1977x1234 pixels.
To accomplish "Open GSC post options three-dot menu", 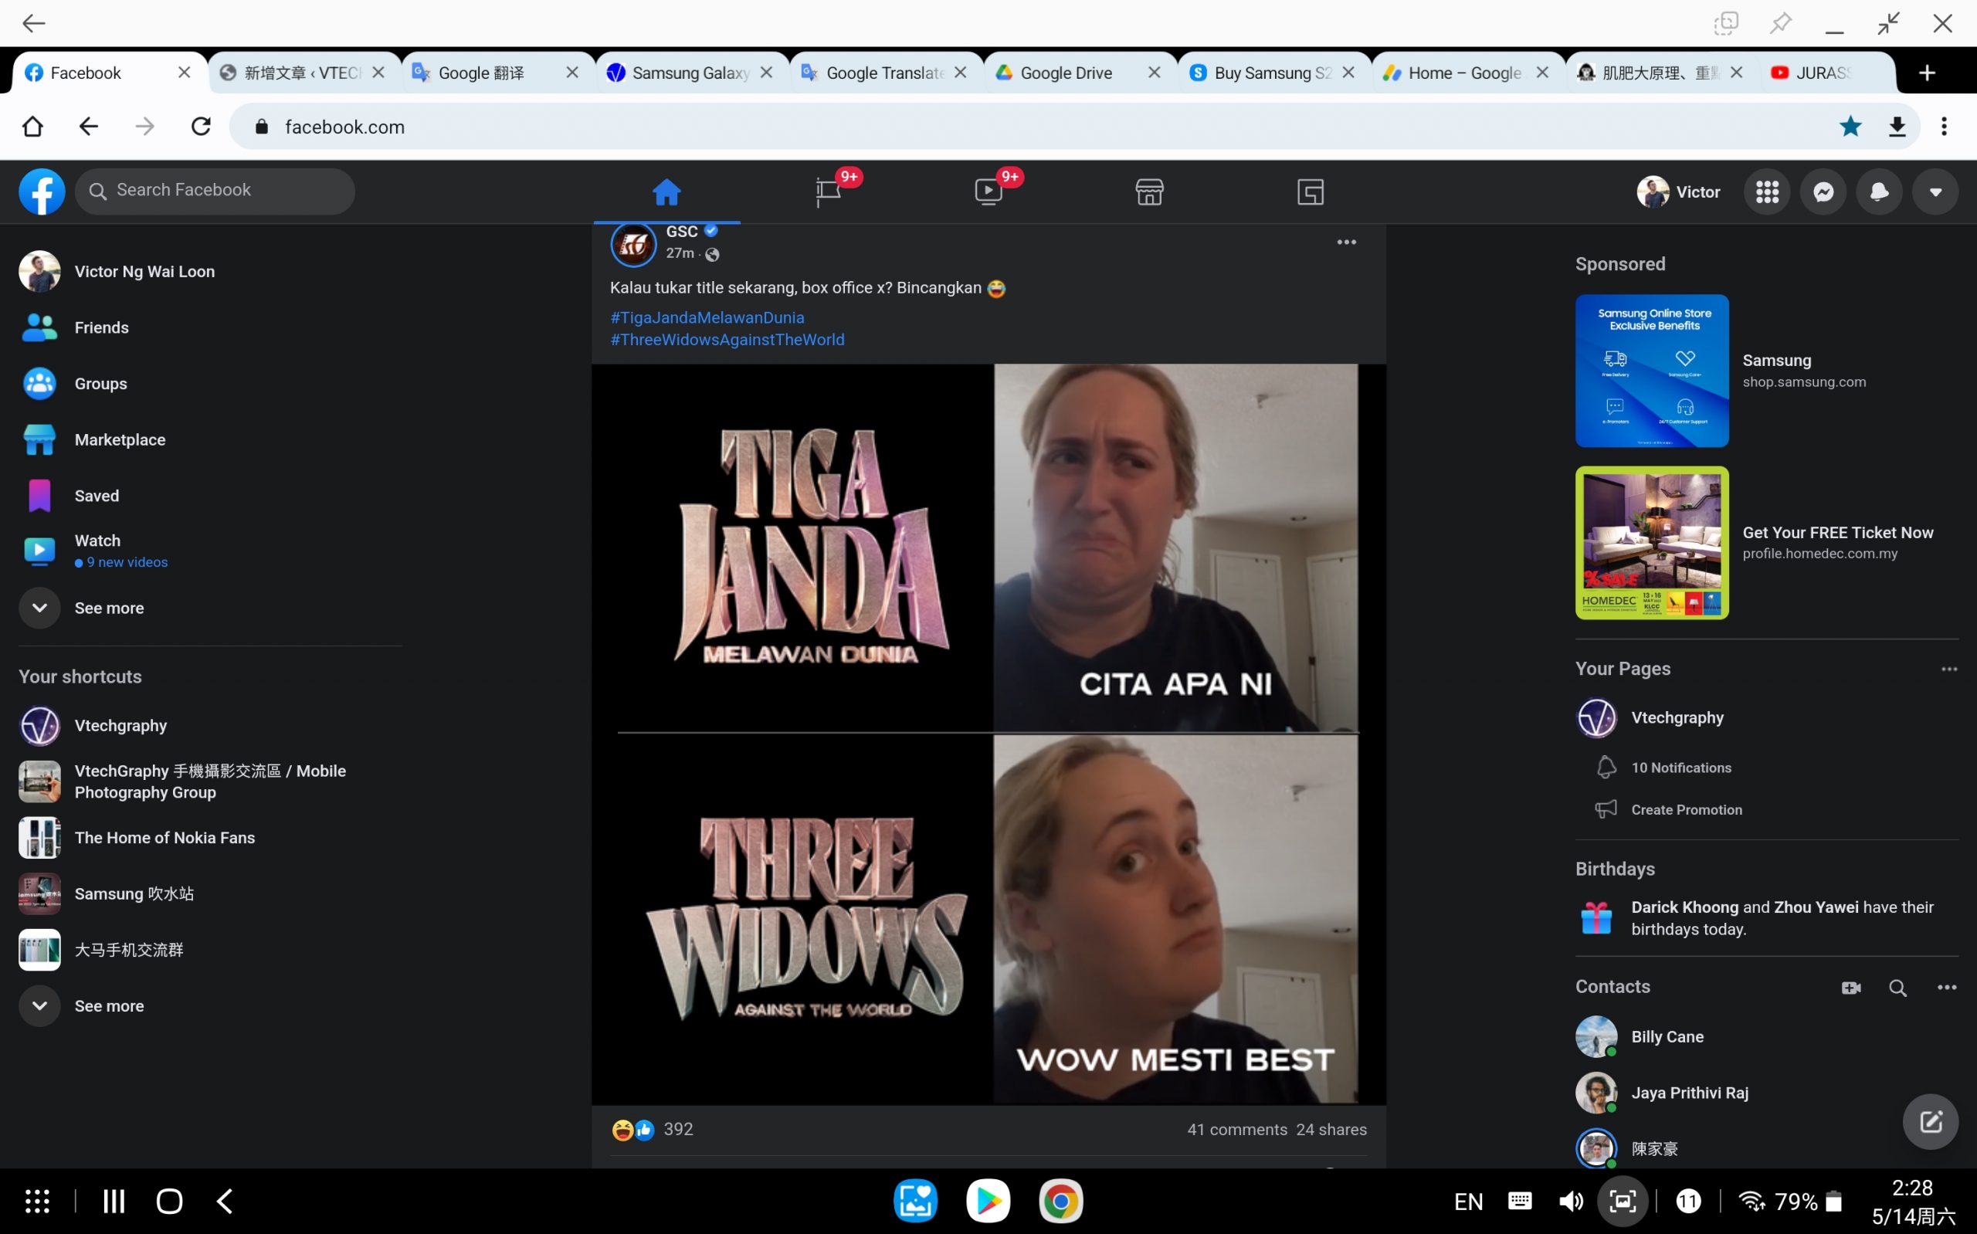I will [1346, 242].
